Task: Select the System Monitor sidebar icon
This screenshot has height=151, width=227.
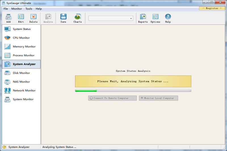Action: click(x=7, y=99)
